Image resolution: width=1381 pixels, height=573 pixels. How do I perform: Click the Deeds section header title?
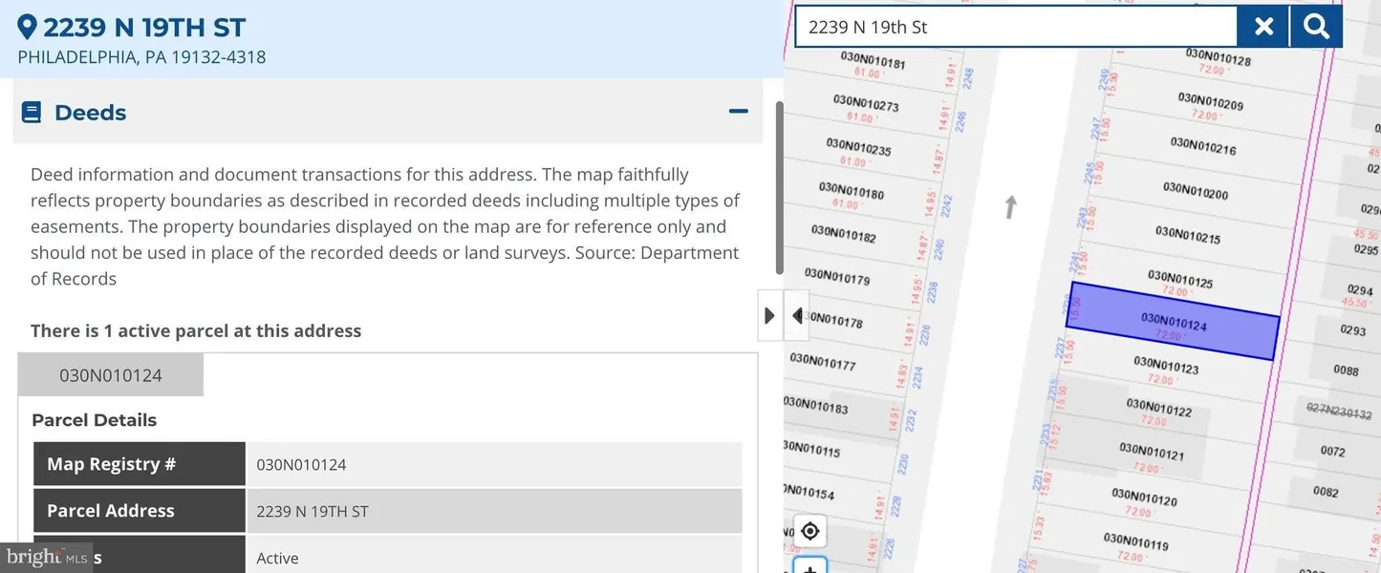click(90, 113)
